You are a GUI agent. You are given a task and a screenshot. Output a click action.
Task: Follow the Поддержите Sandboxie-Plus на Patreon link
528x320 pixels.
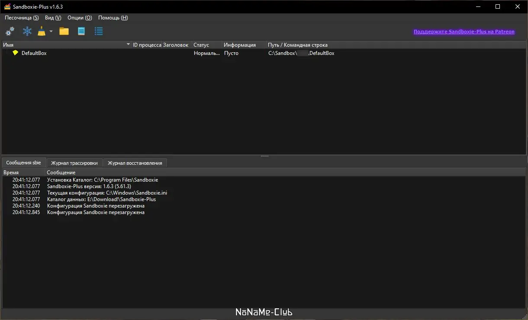pyautogui.click(x=464, y=32)
